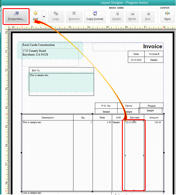
Task: Select the Sample value under P.O. No.
Action: pyautogui.click(x=106, y=112)
